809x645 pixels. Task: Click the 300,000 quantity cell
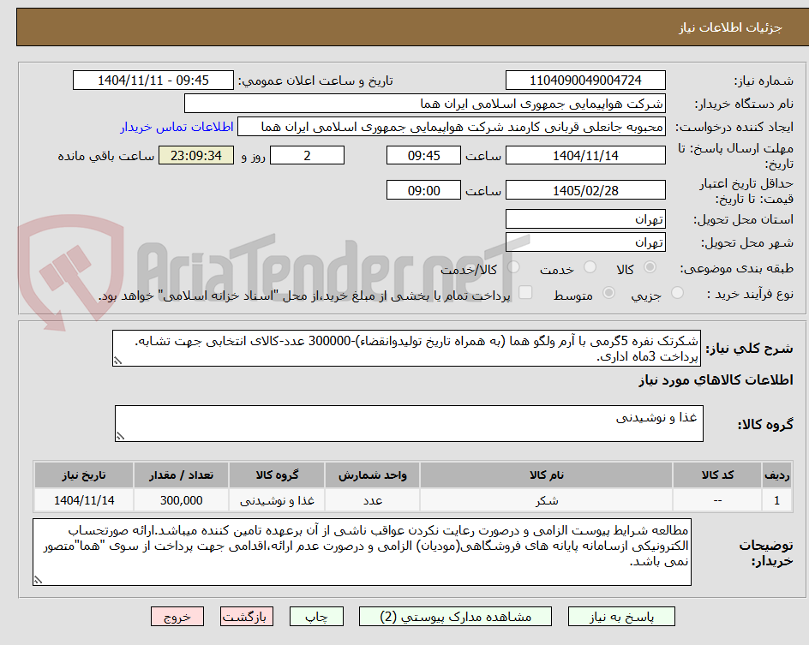coord(181,500)
